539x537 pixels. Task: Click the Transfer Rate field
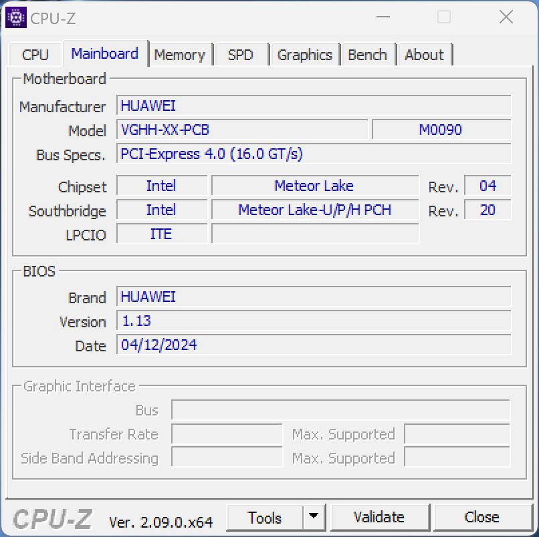tap(227, 433)
